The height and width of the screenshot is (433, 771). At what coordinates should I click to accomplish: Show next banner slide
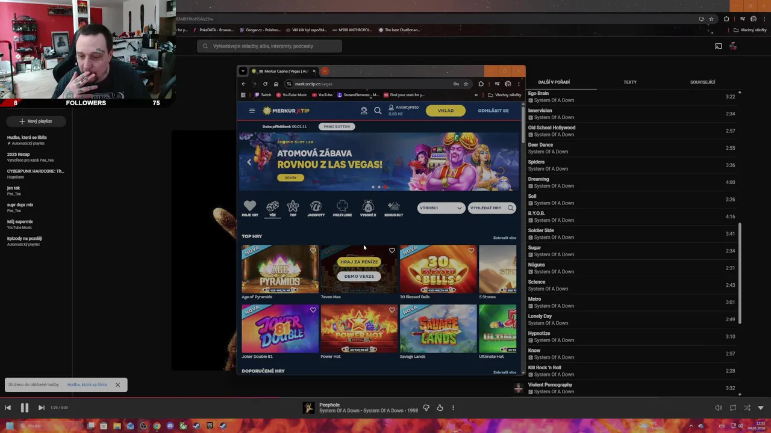point(510,162)
